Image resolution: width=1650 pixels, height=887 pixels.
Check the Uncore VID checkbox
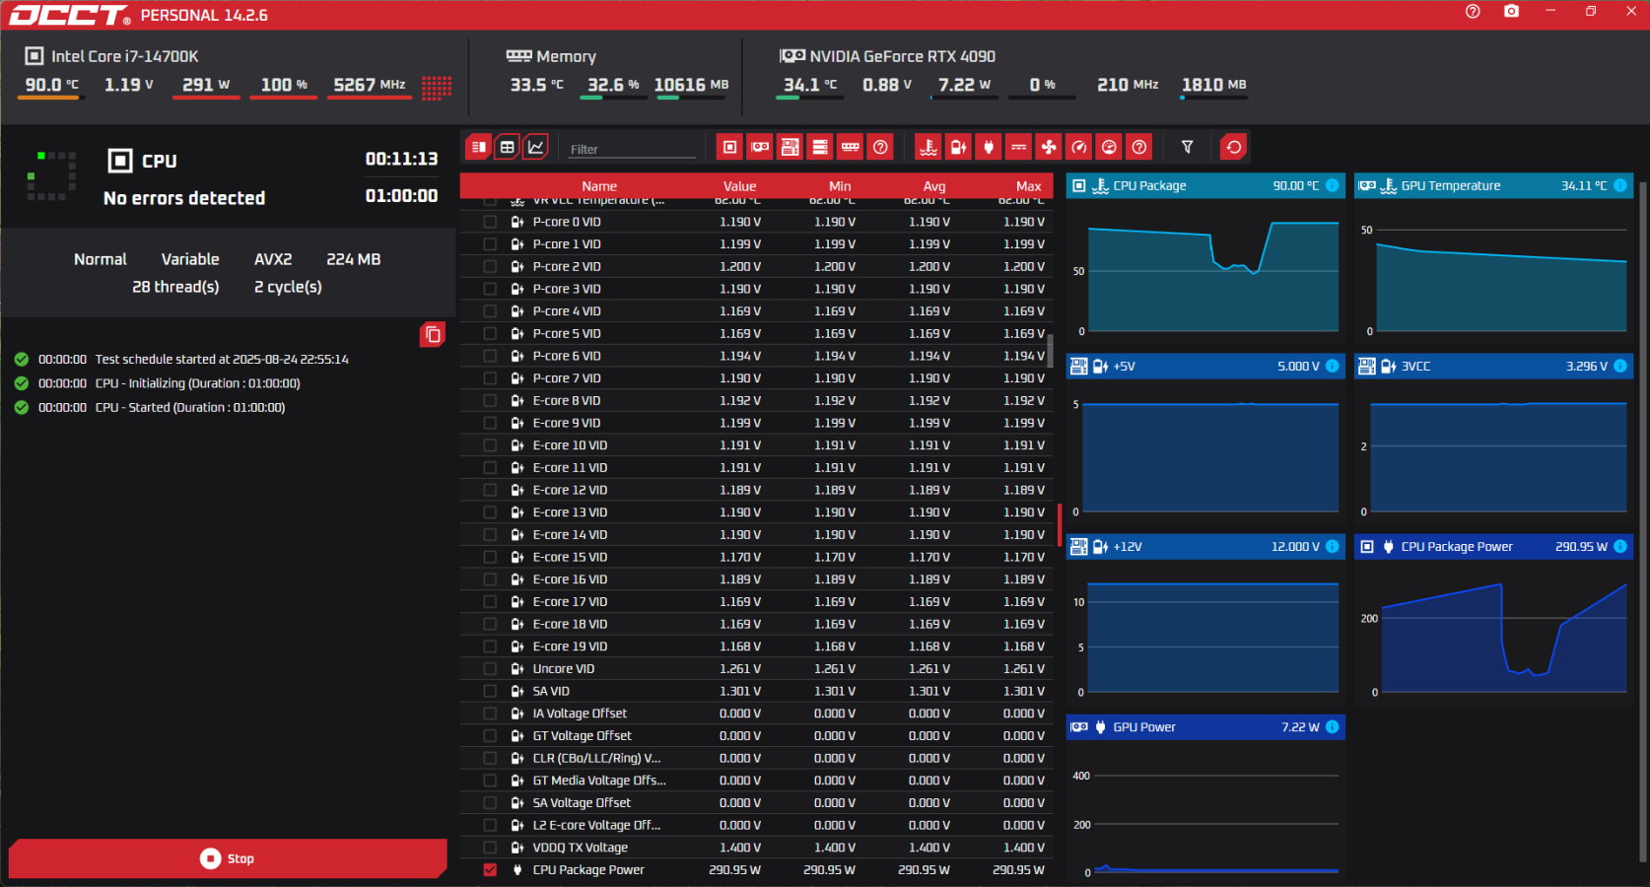(x=490, y=669)
